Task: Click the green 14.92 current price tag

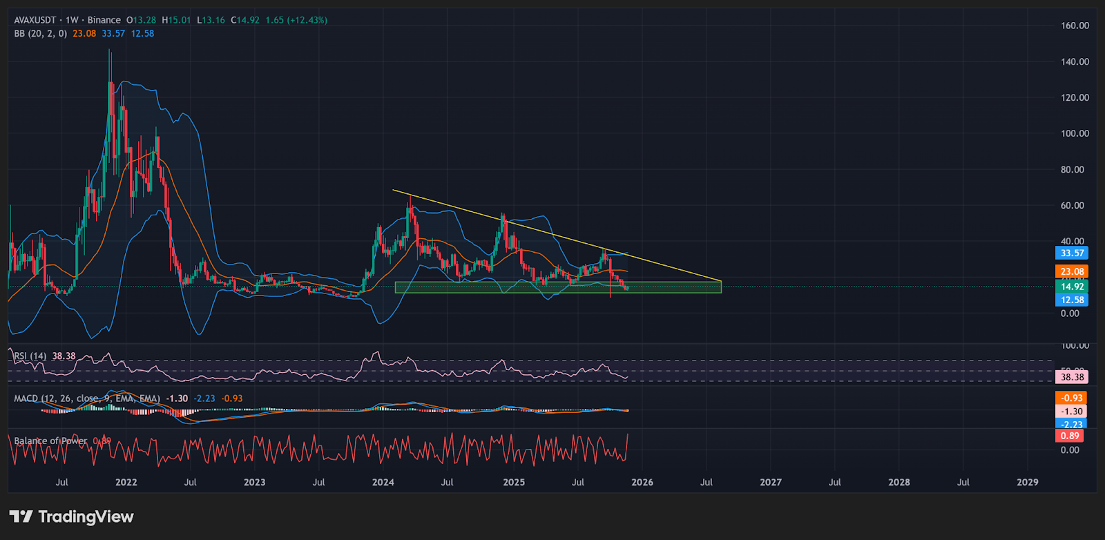Action: coord(1072,287)
